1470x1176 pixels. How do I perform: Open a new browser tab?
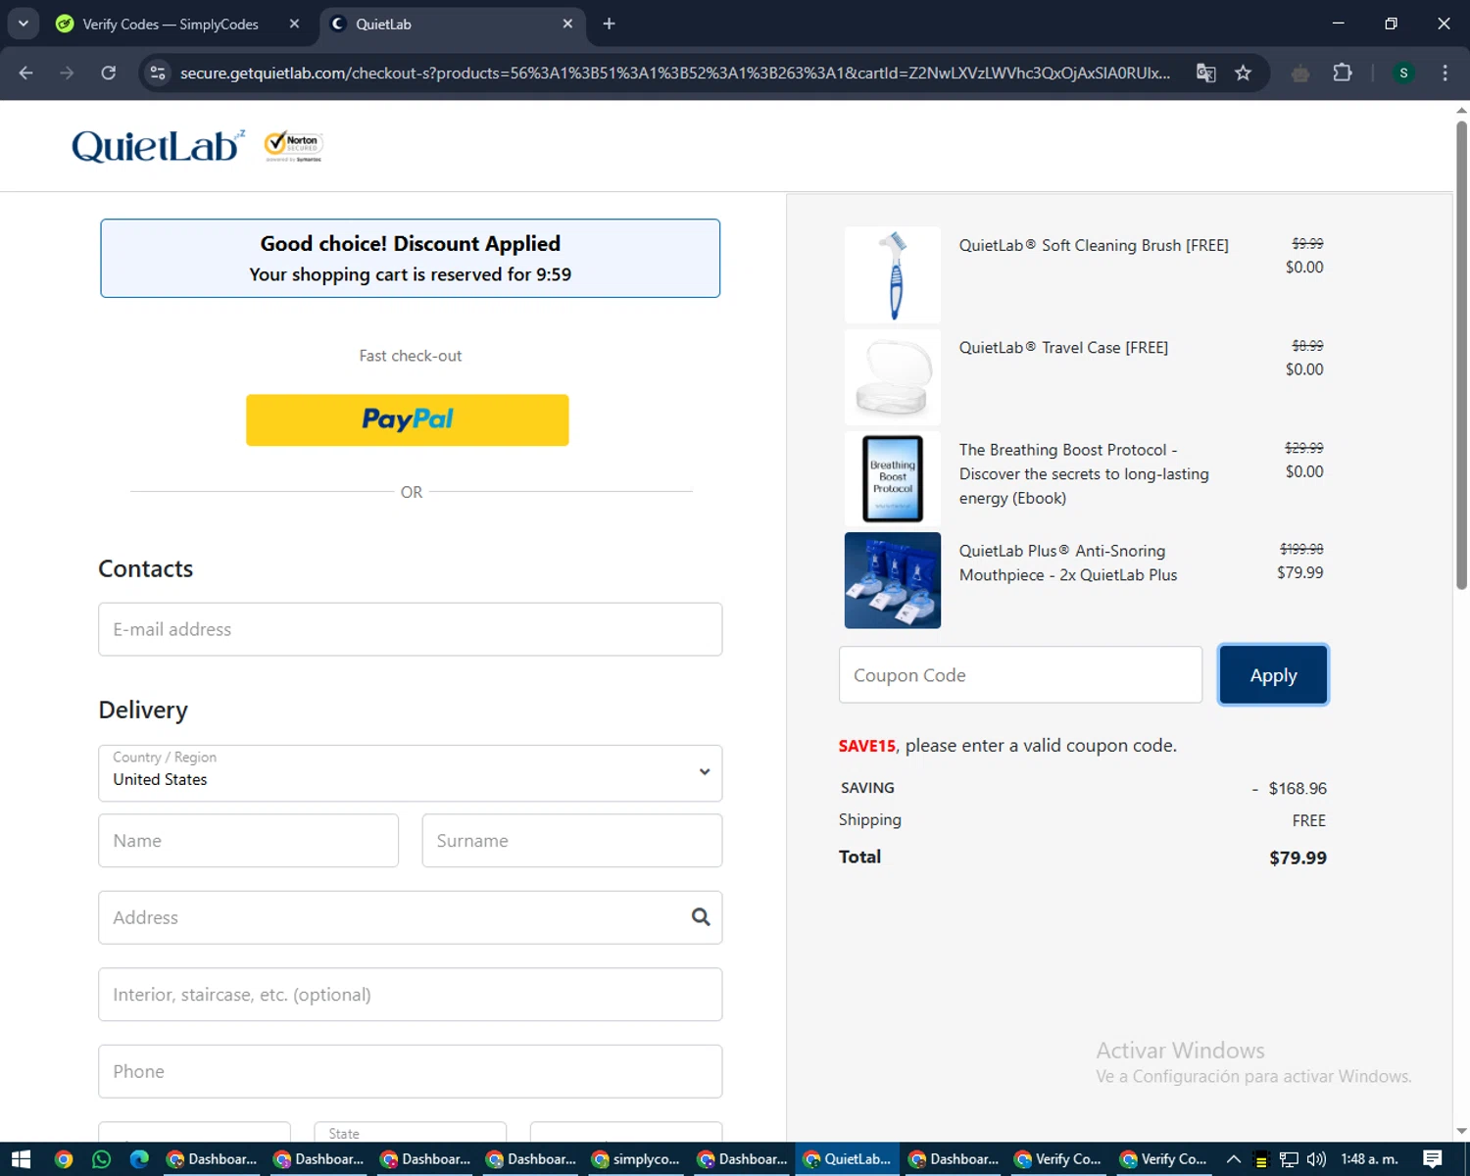[x=609, y=24]
